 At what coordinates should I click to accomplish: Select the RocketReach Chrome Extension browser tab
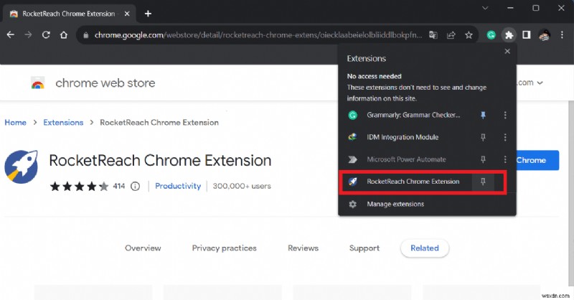[x=69, y=14]
